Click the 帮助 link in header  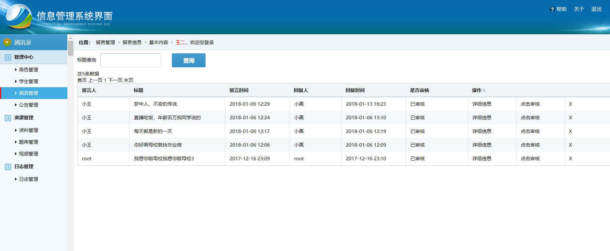(x=561, y=9)
